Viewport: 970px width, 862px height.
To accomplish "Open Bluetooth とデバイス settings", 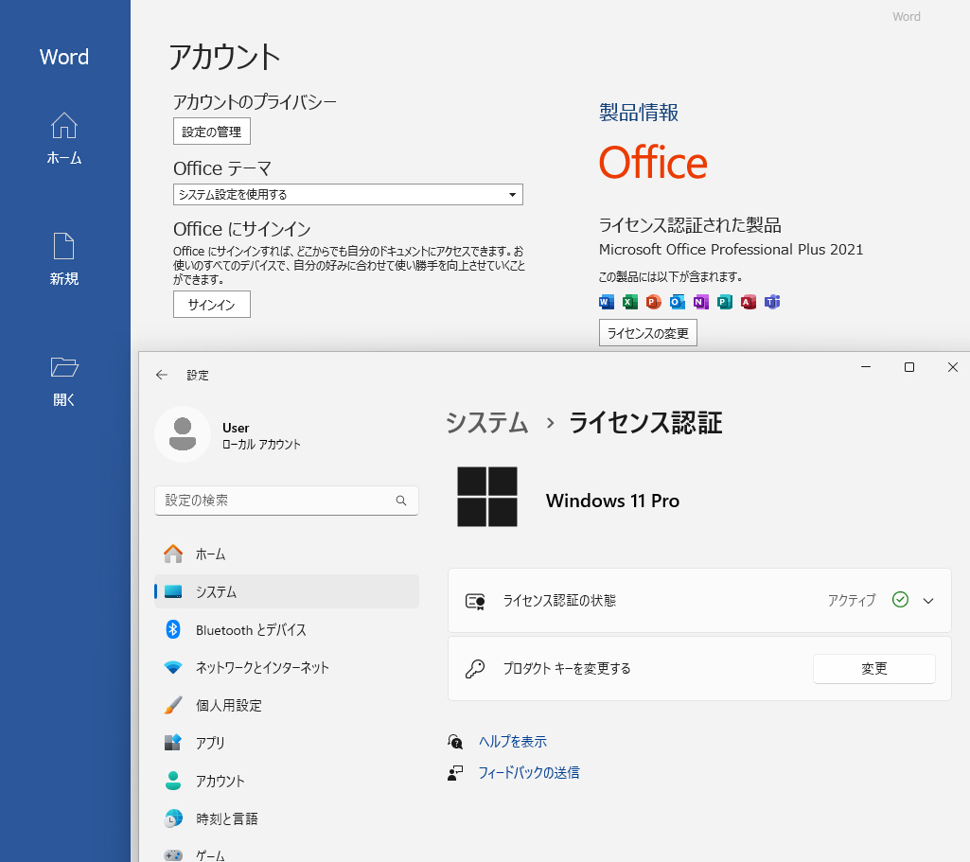I will [x=287, y=629].
